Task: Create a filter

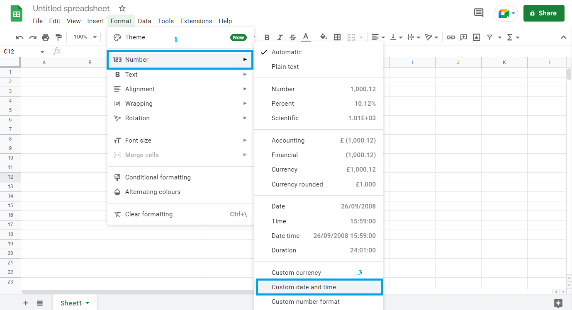Action: tap(490, 37)
